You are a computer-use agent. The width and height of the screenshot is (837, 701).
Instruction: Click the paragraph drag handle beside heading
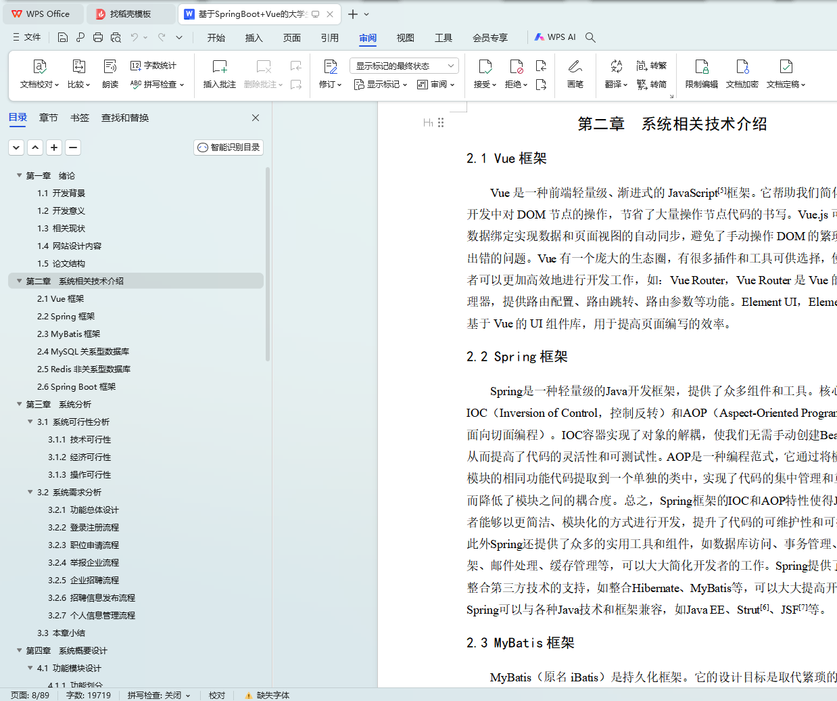click(x=441, y=122)
